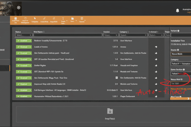The image size is (191, 127).
Task: Select the Redone Usability Enhancements mod name
Action: coord(51,41)
